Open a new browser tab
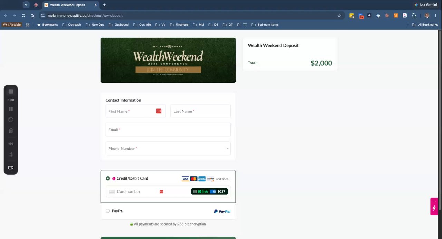Screen dimensions: 442x239 104,5
